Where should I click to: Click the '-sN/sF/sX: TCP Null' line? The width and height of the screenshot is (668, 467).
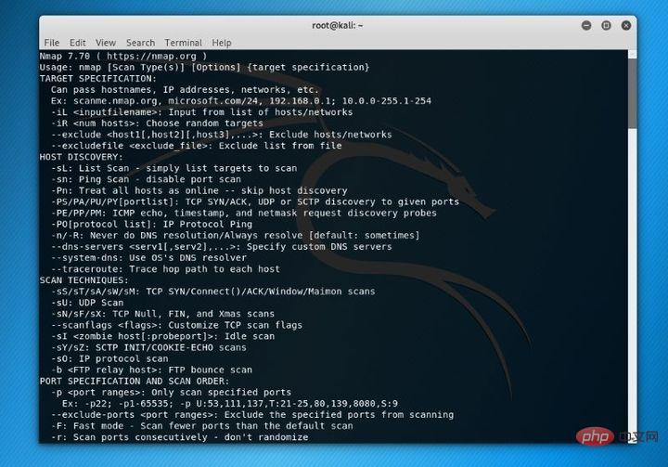coord(162,314)
